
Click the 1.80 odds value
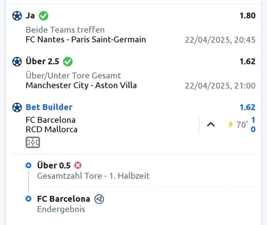247,15
